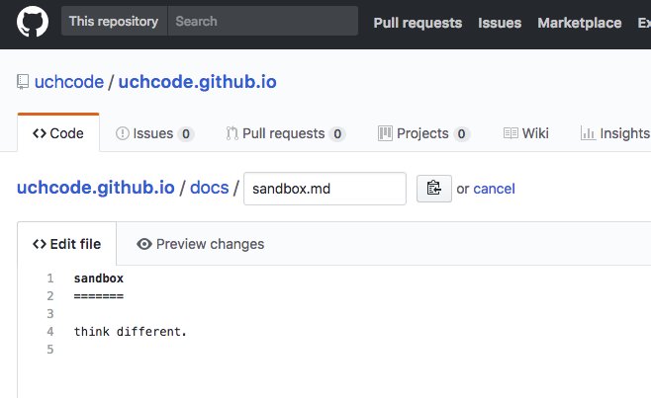Viewport: 651px width, 398px height.
Task: Click the Projects board icon
Action: (x=385, y=133)
